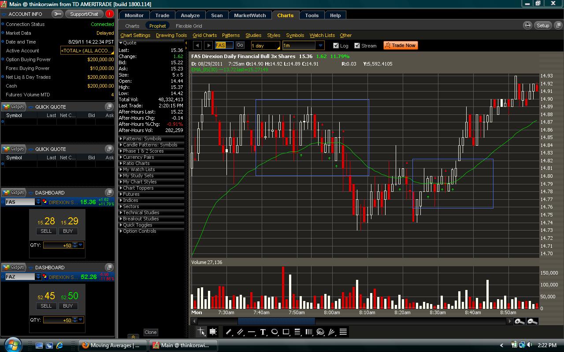Pick the horizontal price level tool
Image resolution: width=564 pixels, height=352 pixels.
pyautogui.click(x=252, y=332)
